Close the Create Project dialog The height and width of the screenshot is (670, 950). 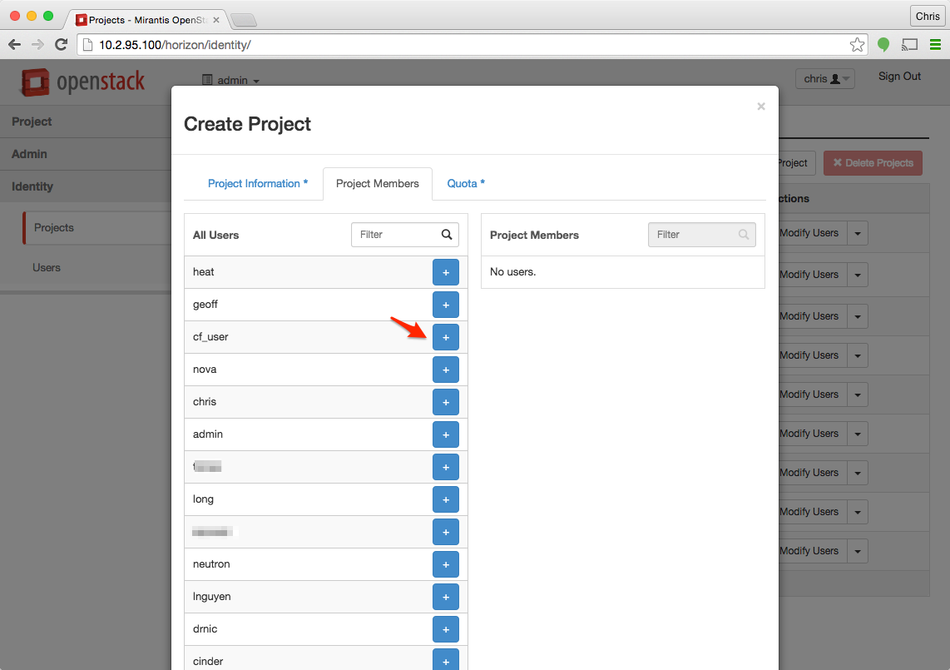tap(761, 107)
